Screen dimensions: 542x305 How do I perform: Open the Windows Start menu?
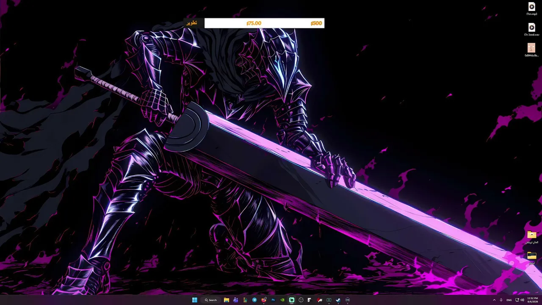point(194,300)
